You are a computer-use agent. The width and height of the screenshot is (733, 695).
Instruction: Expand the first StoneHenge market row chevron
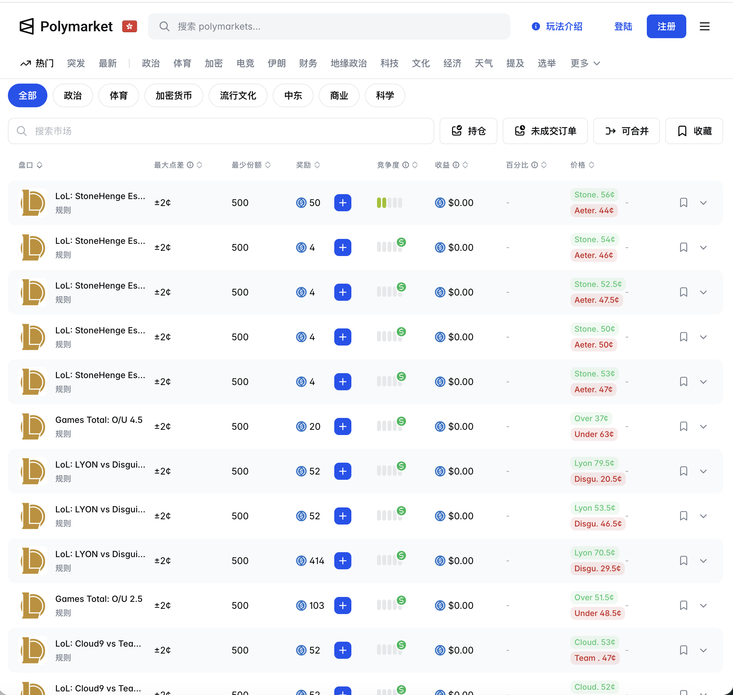[x=703, y=203]
